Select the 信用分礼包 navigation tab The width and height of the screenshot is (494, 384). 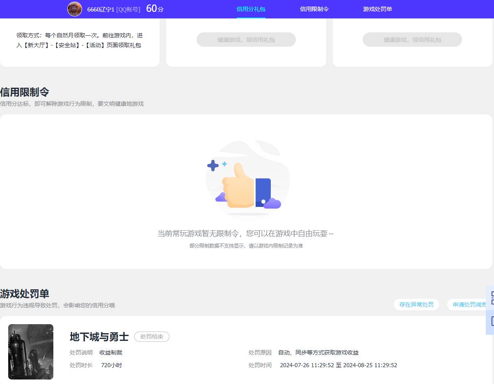[x=251, y=9]
